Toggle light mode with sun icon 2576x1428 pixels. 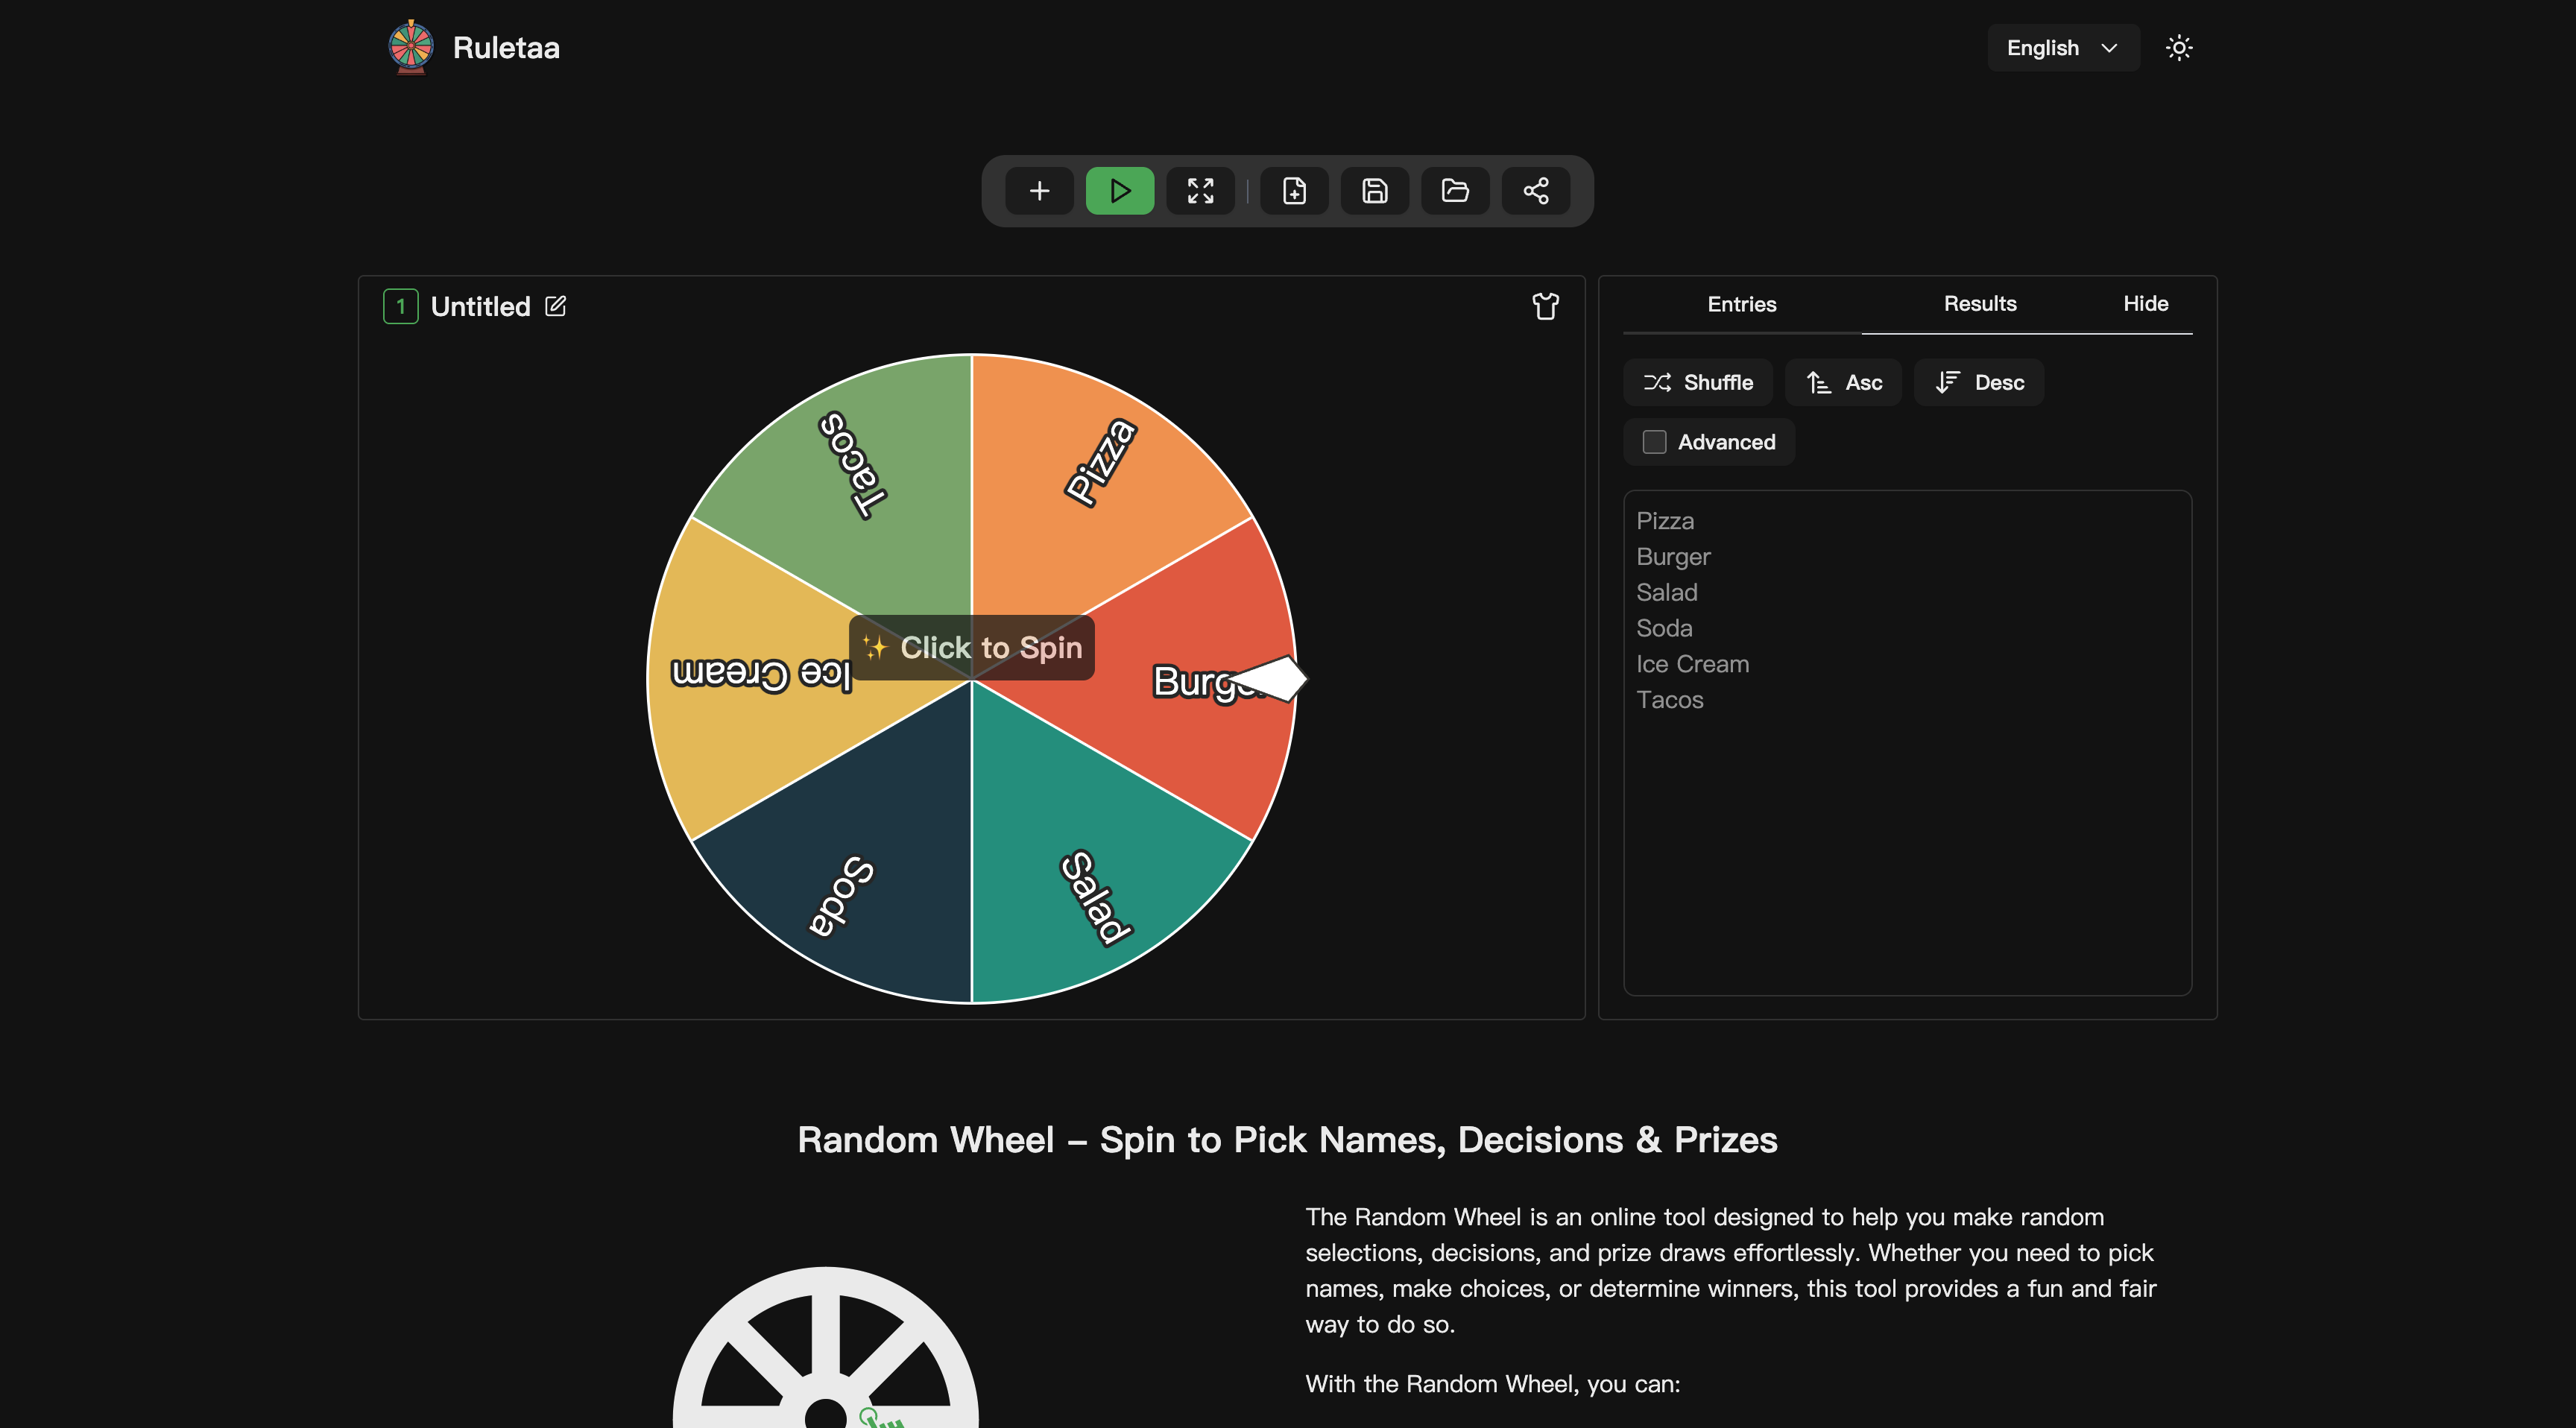tap(2179, 48)
